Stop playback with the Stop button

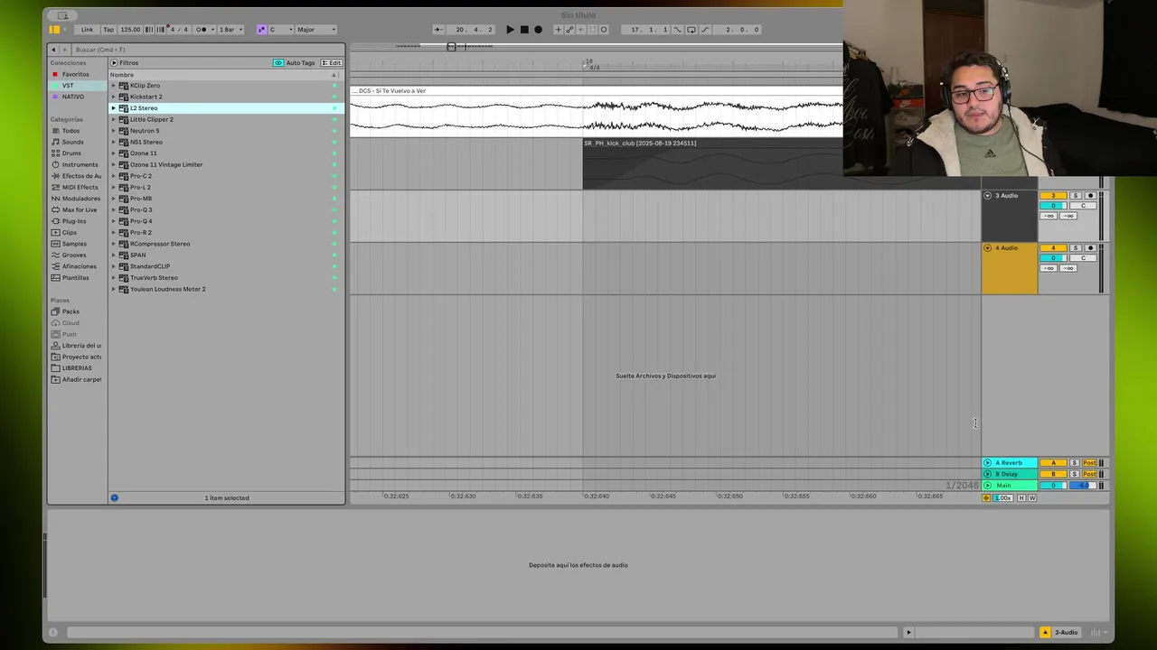point(524,30)
